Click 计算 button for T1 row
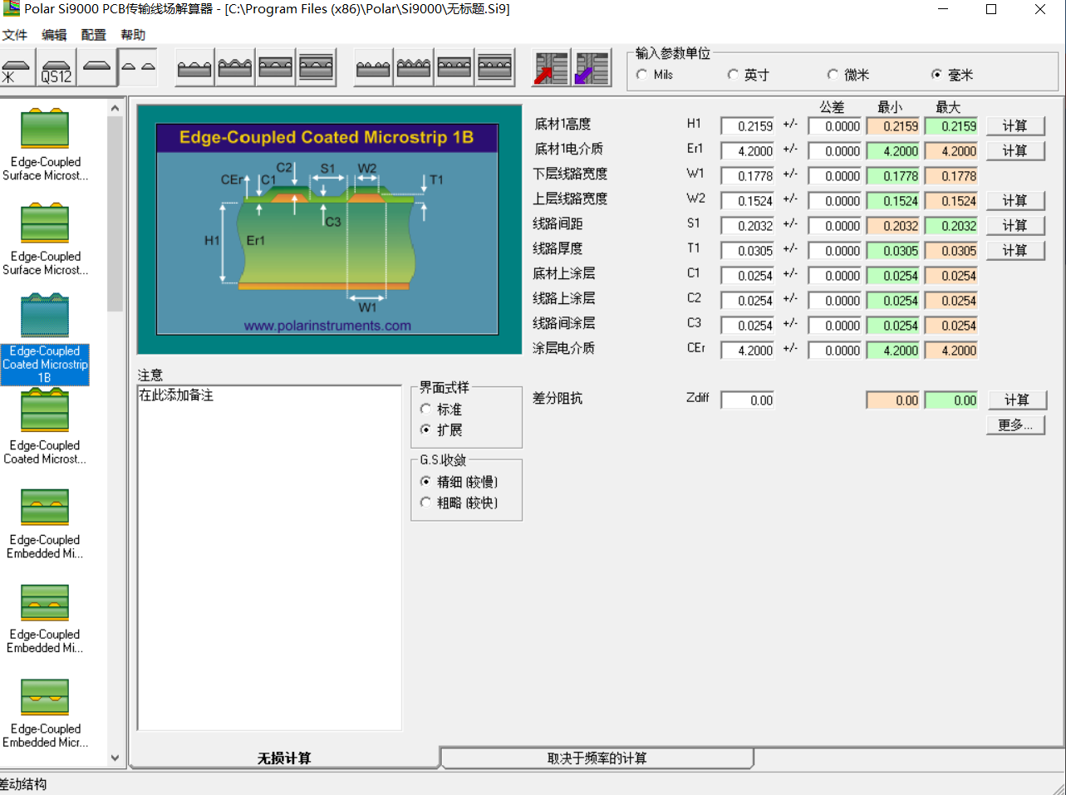The height and width of the screenshot is (795, 1066). pos(1014,251)
